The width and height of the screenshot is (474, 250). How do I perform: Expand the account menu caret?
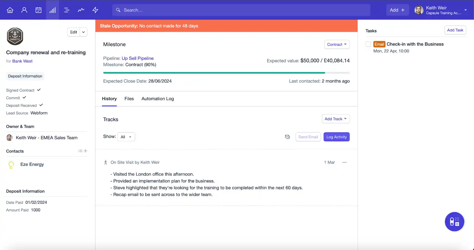[466, 10]
